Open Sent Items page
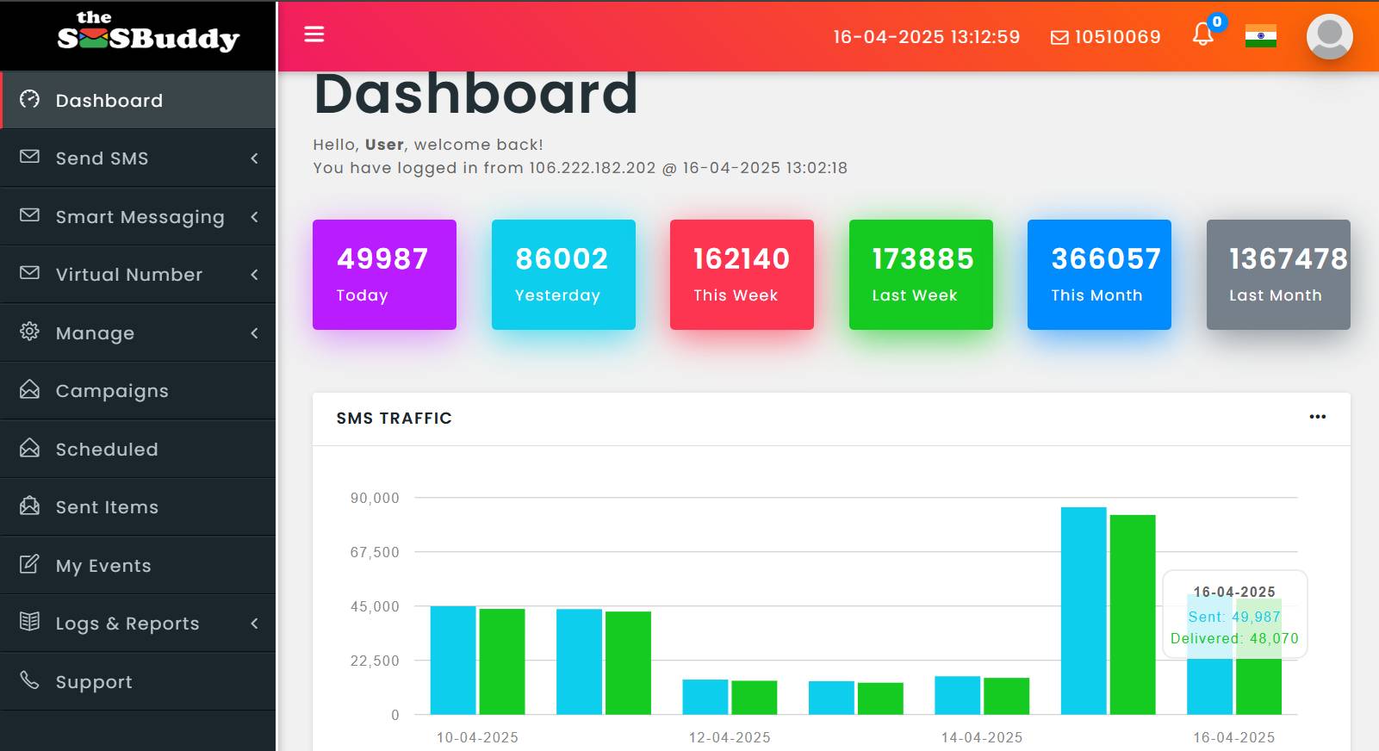This screenshot has width=1379, height=751. coord(107,507)
